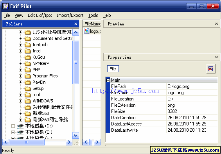Click the FileName column header

pos(92,24)
